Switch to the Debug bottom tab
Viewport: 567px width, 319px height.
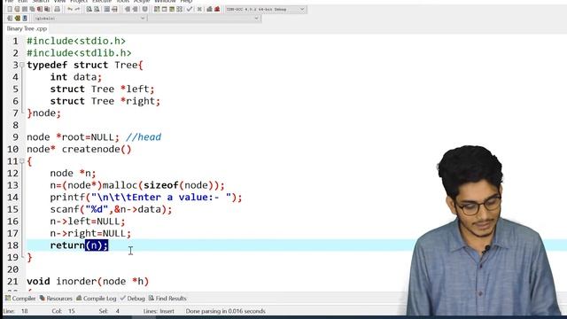point(132,299)
